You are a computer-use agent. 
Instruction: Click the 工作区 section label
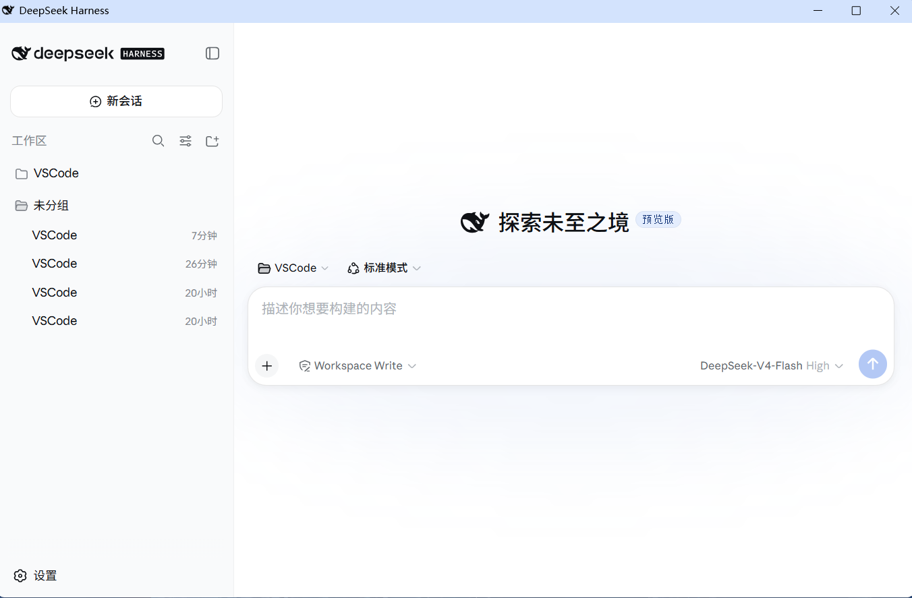pyautogui.click(x=29, y=141)
